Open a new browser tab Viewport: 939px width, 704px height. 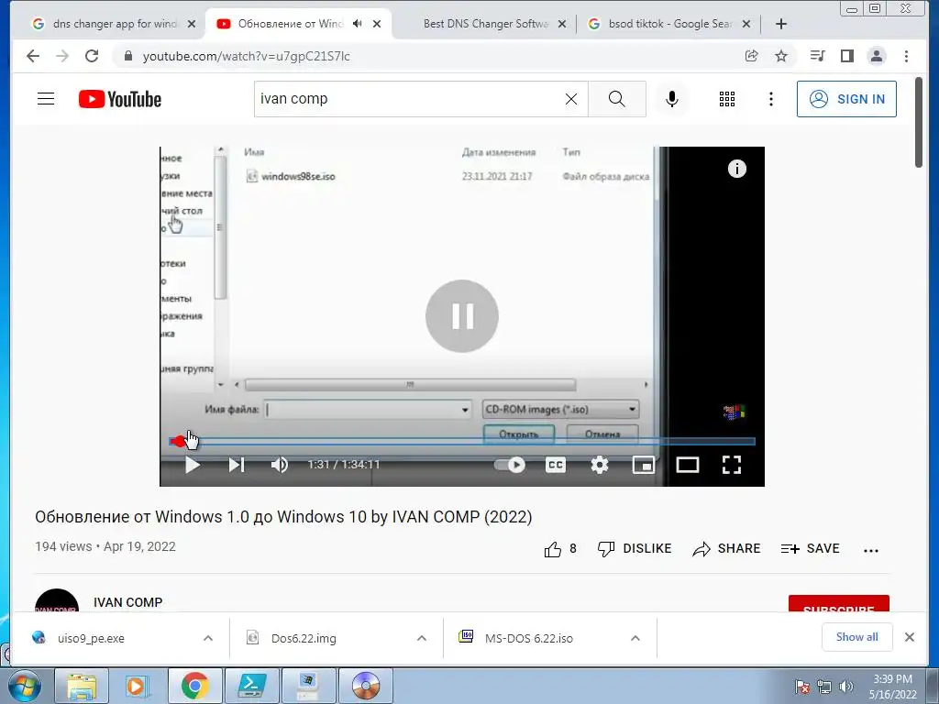pyautogui.click(x=781, y=24)
